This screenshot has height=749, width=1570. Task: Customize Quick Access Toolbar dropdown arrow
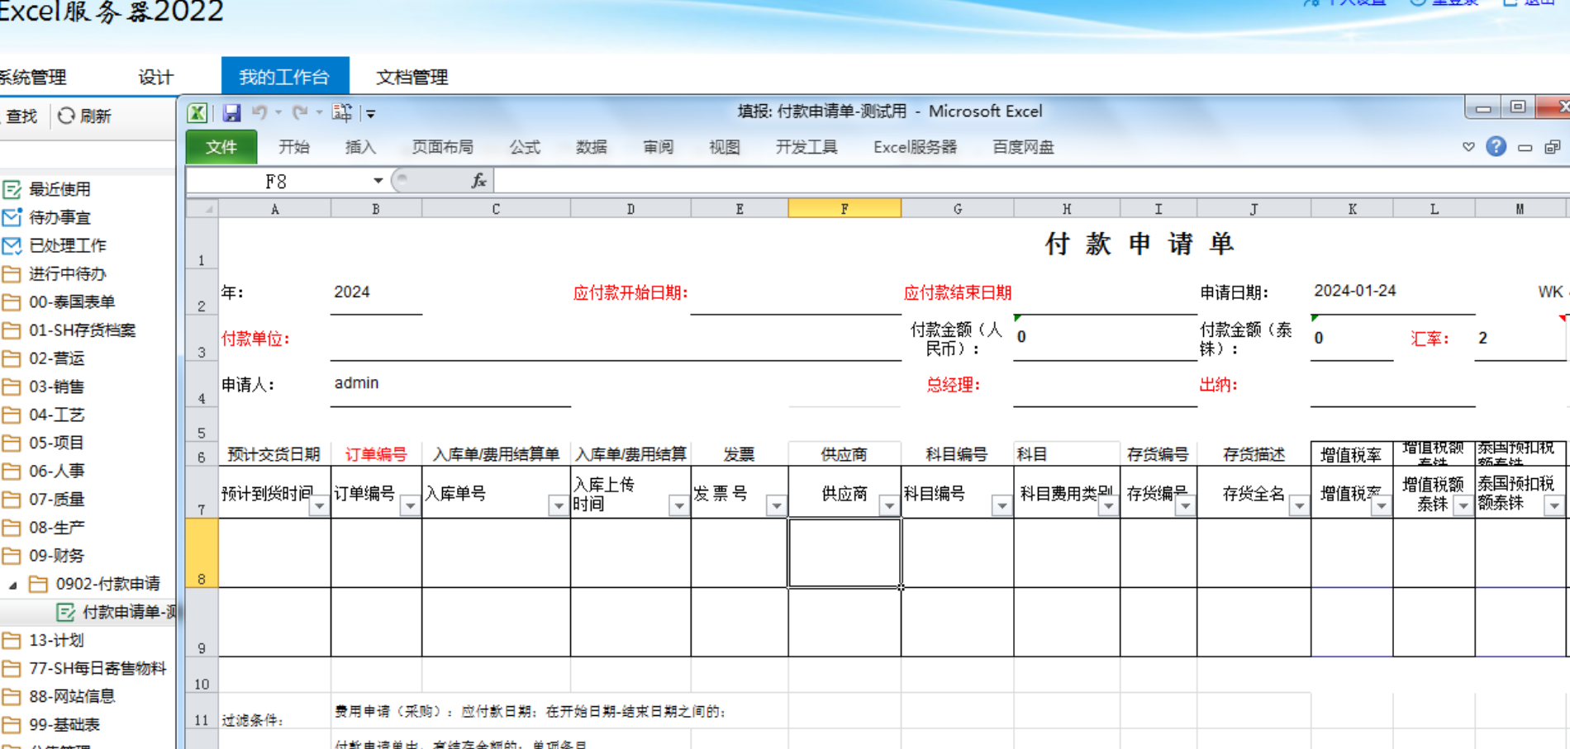click(x=371, y=114)
